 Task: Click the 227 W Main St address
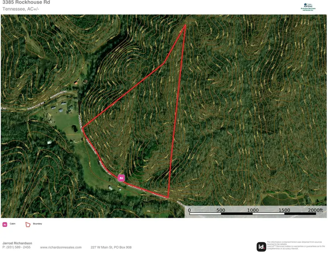tap(111, 248)
